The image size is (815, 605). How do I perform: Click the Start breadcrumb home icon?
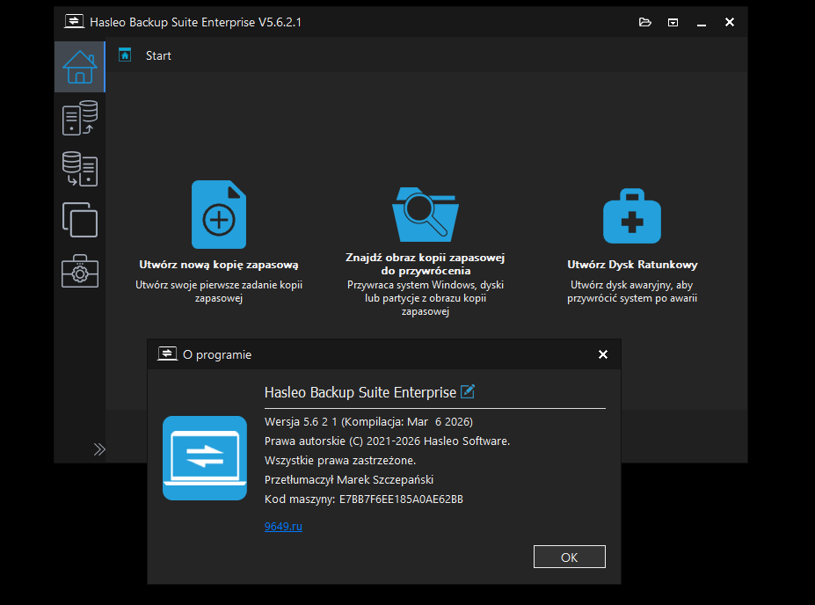click(125, 55)
